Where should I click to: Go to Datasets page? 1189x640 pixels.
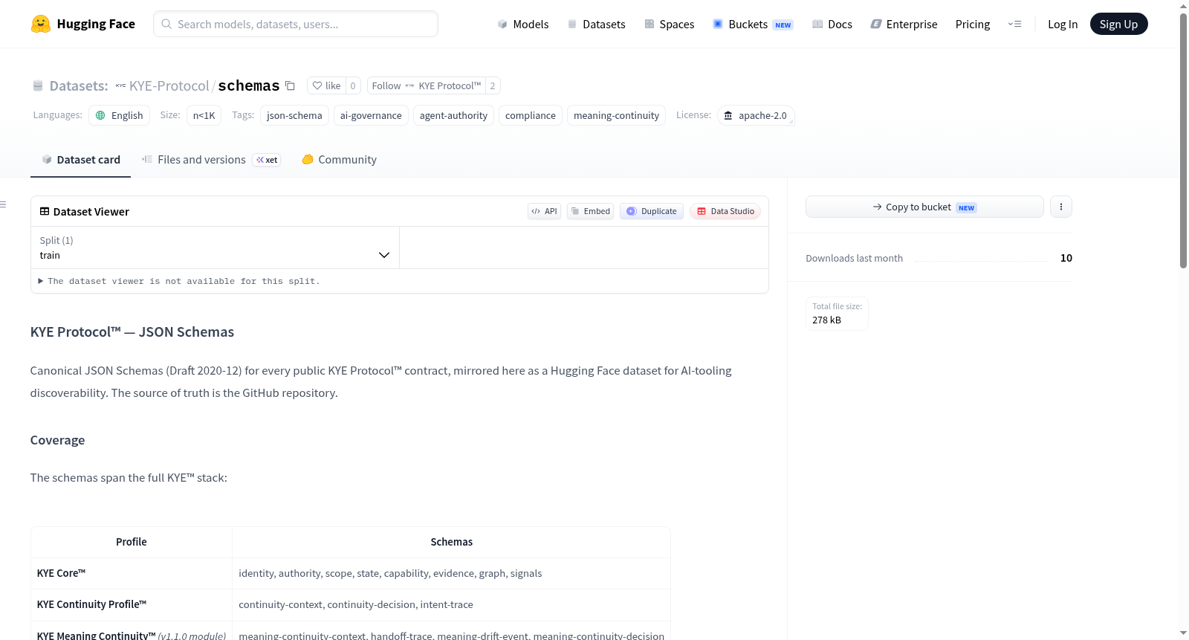(596, 24)
